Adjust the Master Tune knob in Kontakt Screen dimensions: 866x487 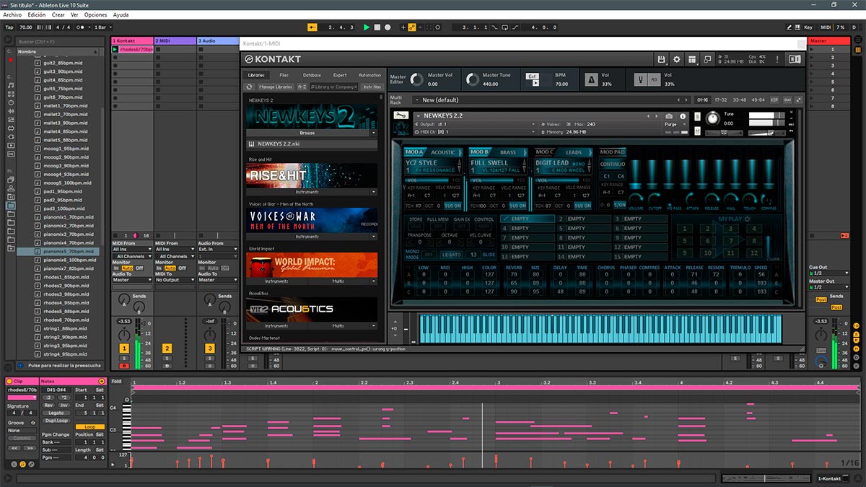pyautogui.click(x=472, y=79)
